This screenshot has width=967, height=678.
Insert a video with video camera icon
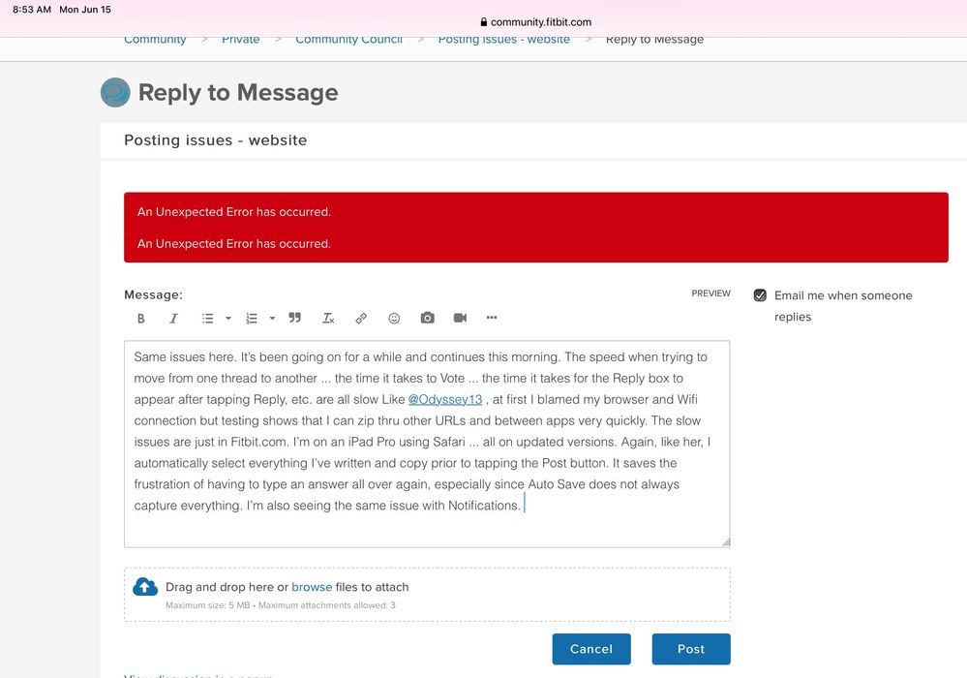tap(460, 318)
